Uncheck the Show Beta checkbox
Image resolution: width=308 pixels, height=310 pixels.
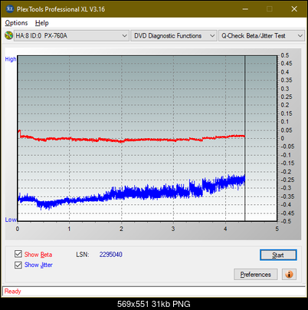click(18, 254)
